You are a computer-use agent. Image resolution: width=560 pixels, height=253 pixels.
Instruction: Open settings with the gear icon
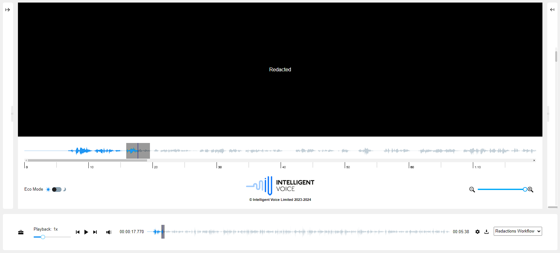(477, 232)
